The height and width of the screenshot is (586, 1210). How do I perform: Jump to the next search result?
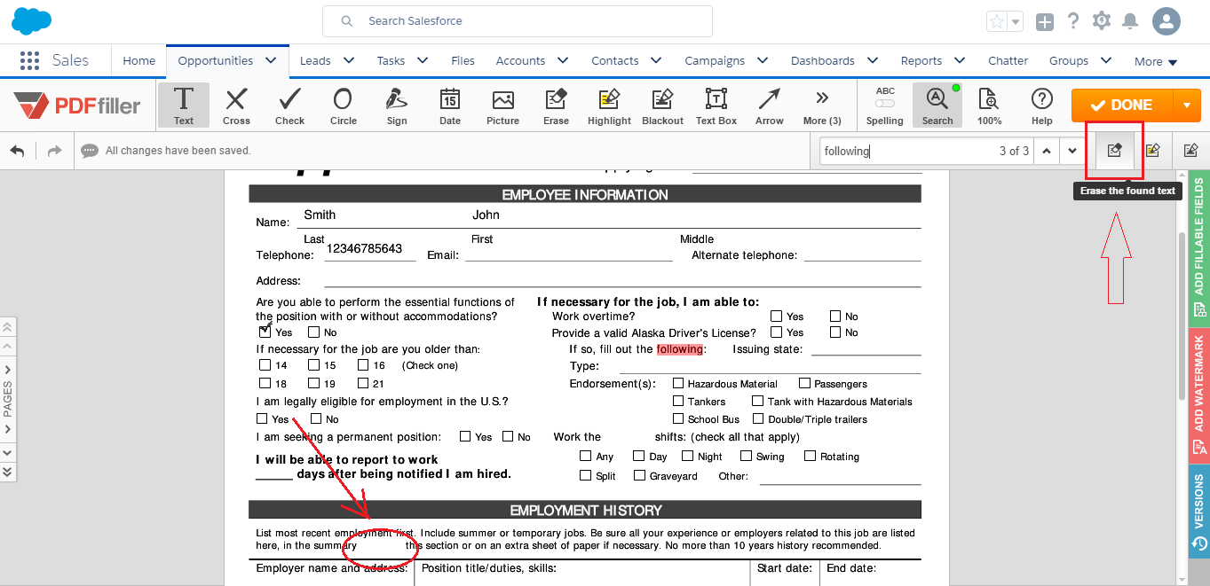(1072, 151)
